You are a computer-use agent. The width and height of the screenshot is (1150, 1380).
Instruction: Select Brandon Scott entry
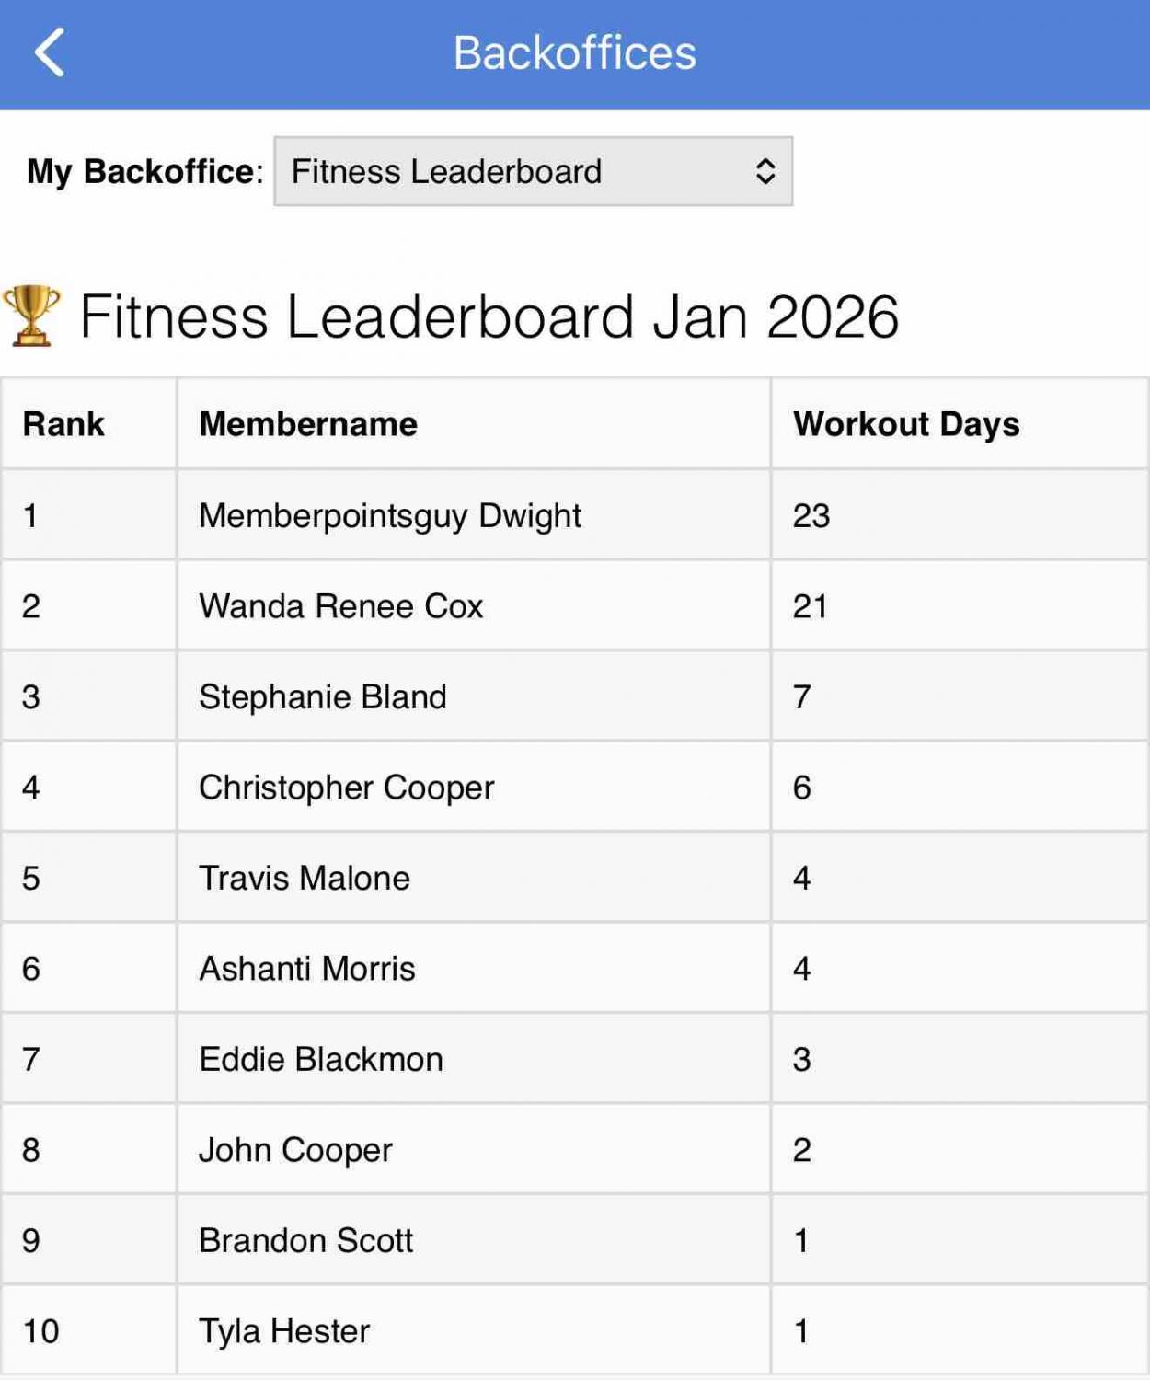click(306, 1240)
